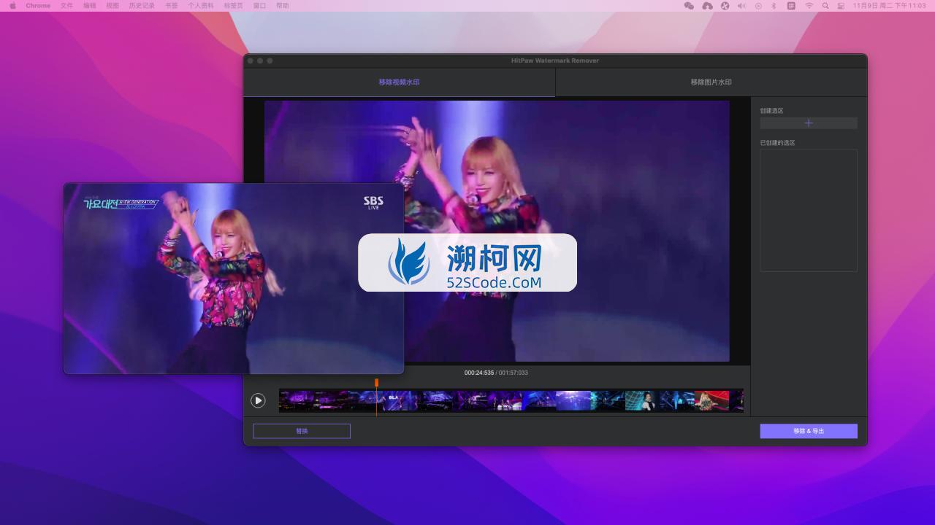This screenshot has width=935, height=525.
Task: Close the HitPaw window with the first window control
Action: pos(251,61)
